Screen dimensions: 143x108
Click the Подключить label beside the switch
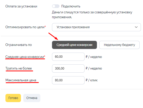click(71, 6)
